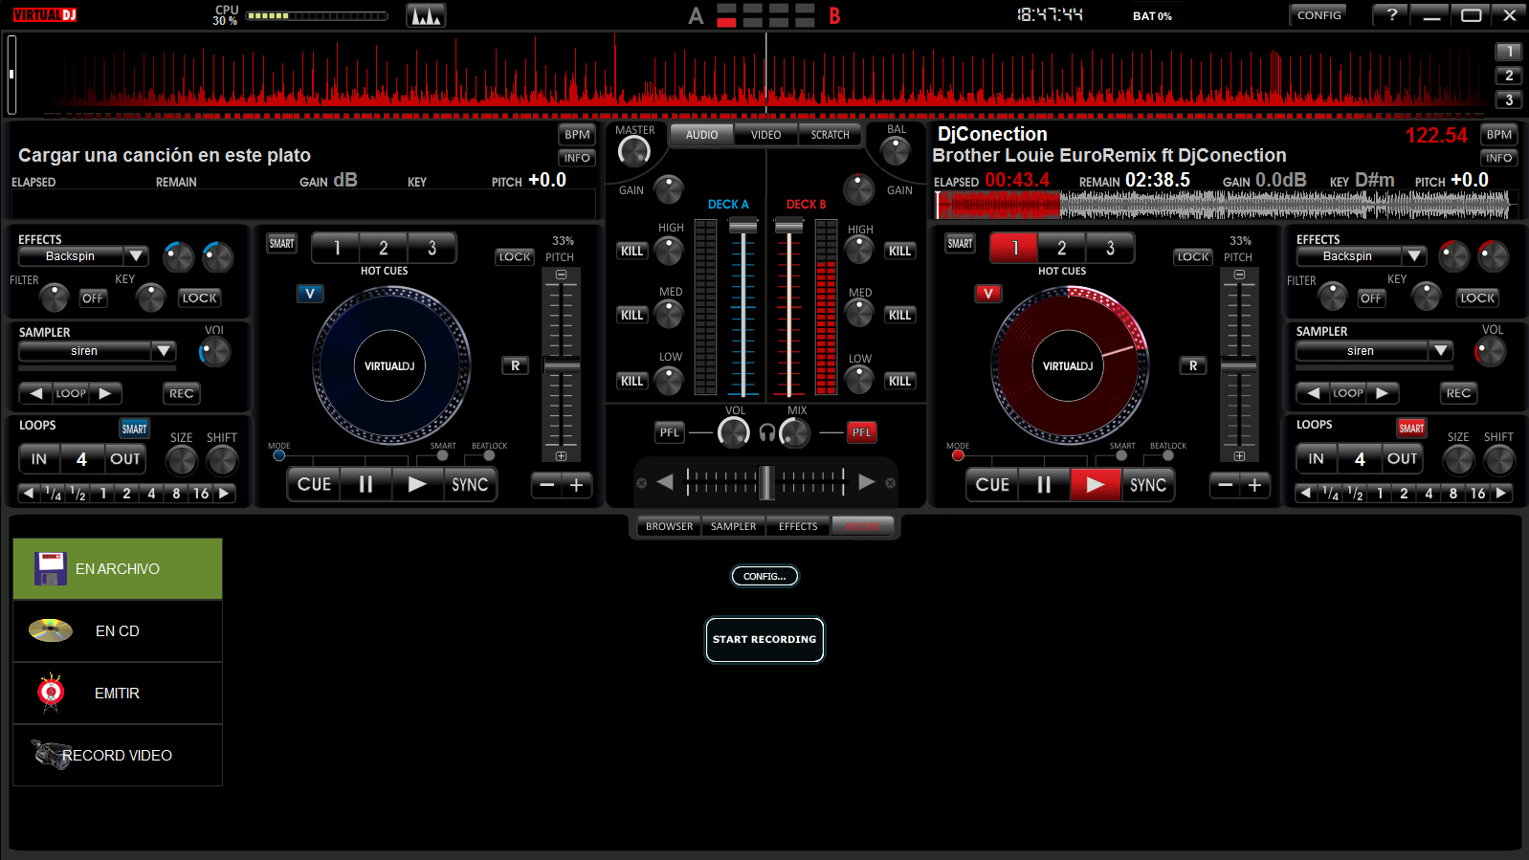Click deck B hot cue 1
The image size is (1529, 860).
click(x=1014, y=248)
